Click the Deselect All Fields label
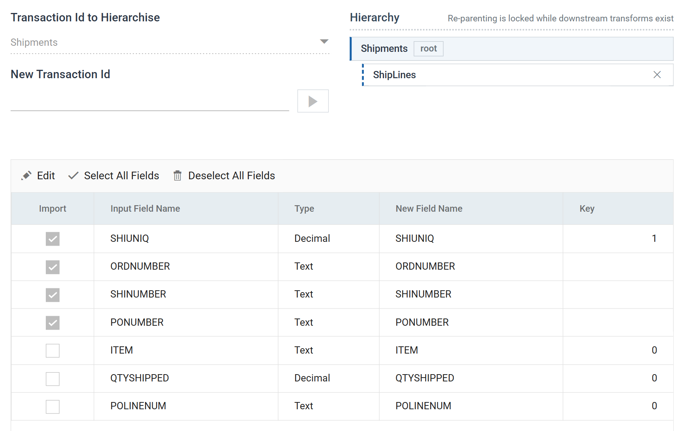684x431 pixels. tap(232, 175)
